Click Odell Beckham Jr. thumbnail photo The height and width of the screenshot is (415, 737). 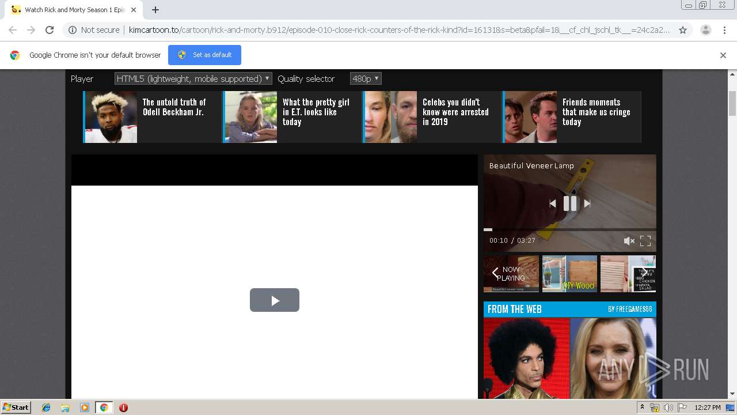[x=111, y=117]
